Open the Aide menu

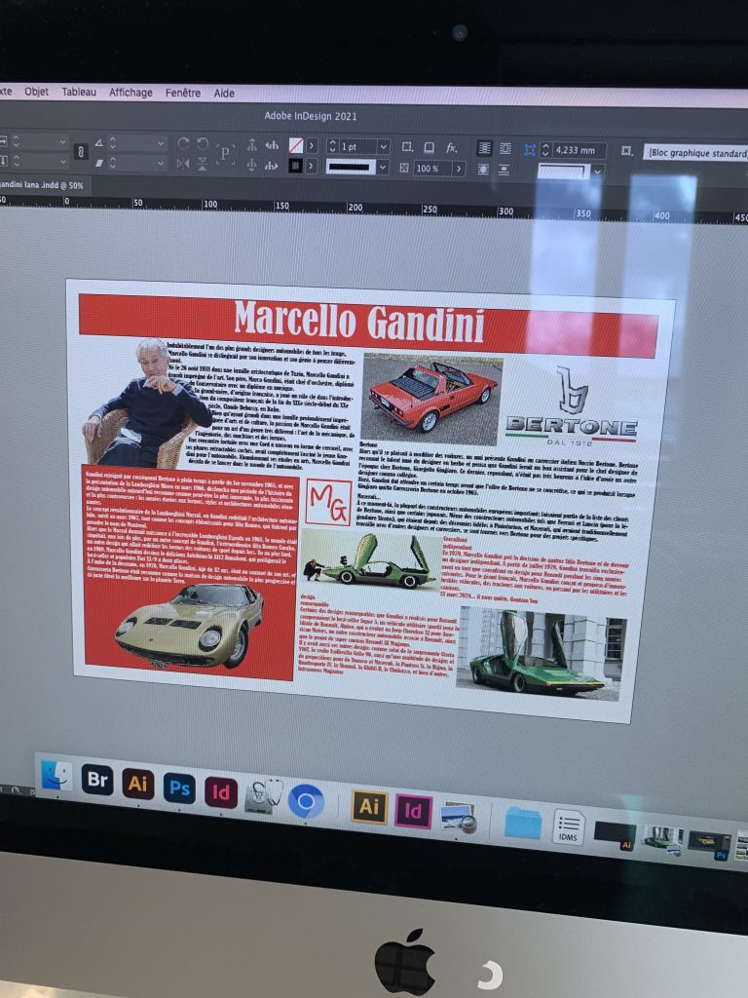click(x=224, y=93)
